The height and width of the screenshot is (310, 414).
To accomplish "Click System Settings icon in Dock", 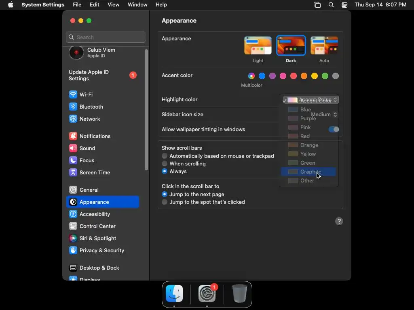I will [x=207, y=293].
